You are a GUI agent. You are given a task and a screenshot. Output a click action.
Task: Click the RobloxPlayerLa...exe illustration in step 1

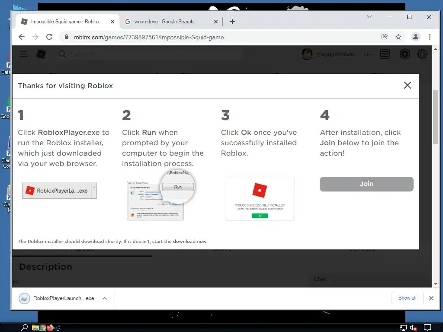59,191
